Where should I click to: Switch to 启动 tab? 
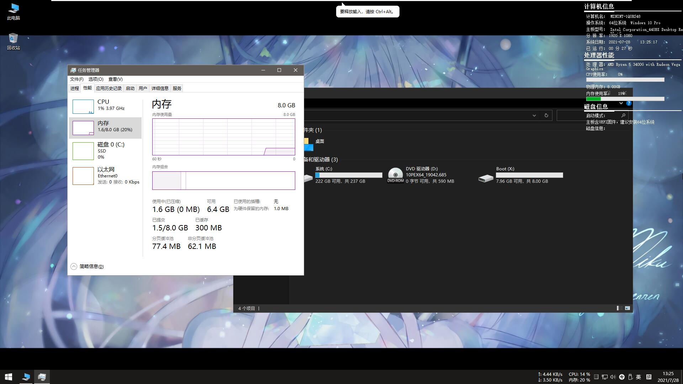point(130,88)
